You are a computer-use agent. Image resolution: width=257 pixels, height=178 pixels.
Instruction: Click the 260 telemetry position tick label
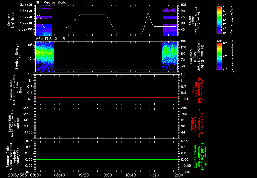[184, 108]
